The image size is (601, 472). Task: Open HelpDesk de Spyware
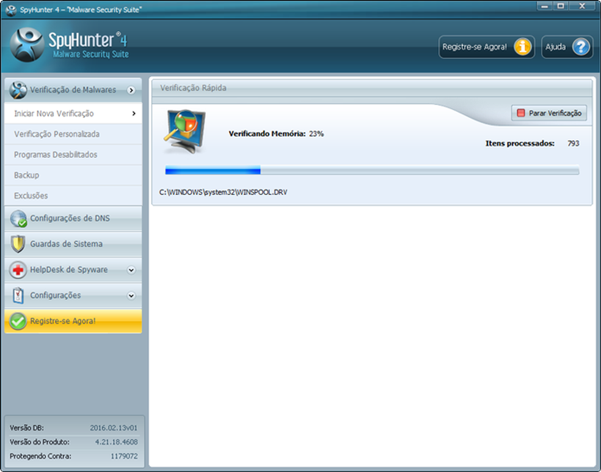[73, 270]
